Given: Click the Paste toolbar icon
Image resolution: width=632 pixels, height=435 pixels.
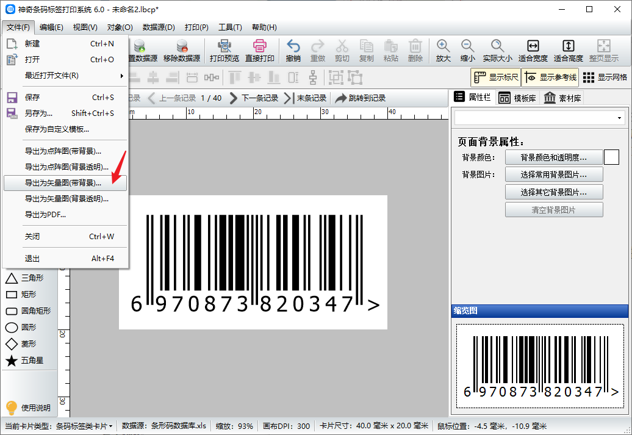Looking at the screenshot, I should tap(390, 51).
